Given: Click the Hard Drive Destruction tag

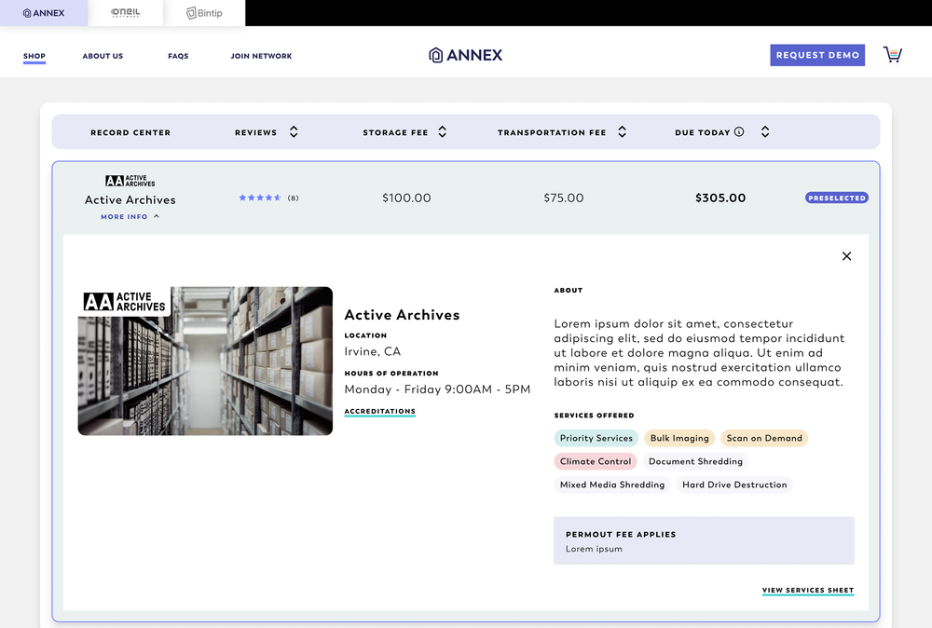Looking at the screenshot, I should click(x=734, y=485).
